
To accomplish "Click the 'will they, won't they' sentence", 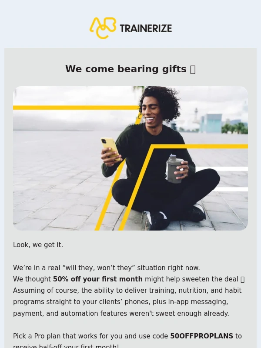I will pyautogui.click(x=107, y=268).
